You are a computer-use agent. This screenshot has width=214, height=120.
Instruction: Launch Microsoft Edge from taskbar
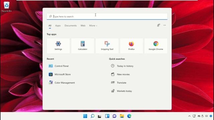pyautogui.click(x=129, y=116)
